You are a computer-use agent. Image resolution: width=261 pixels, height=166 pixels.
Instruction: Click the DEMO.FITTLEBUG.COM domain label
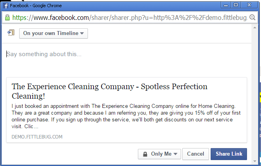(37, 137)
